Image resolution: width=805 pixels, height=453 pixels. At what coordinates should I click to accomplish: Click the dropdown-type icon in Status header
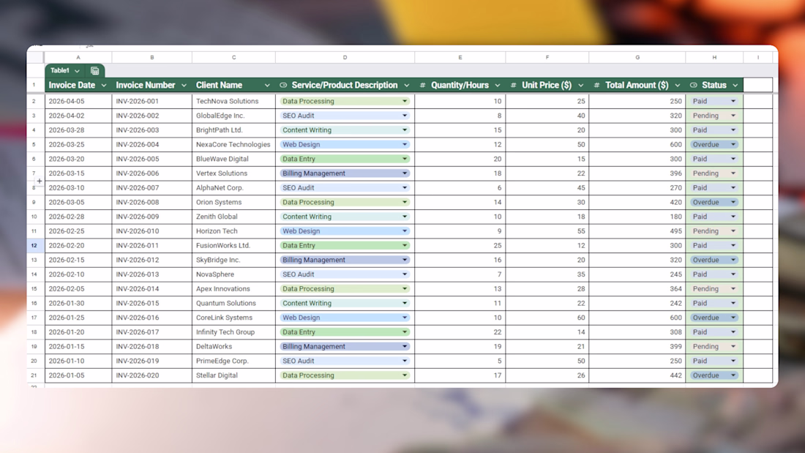(x=693, y=86)
